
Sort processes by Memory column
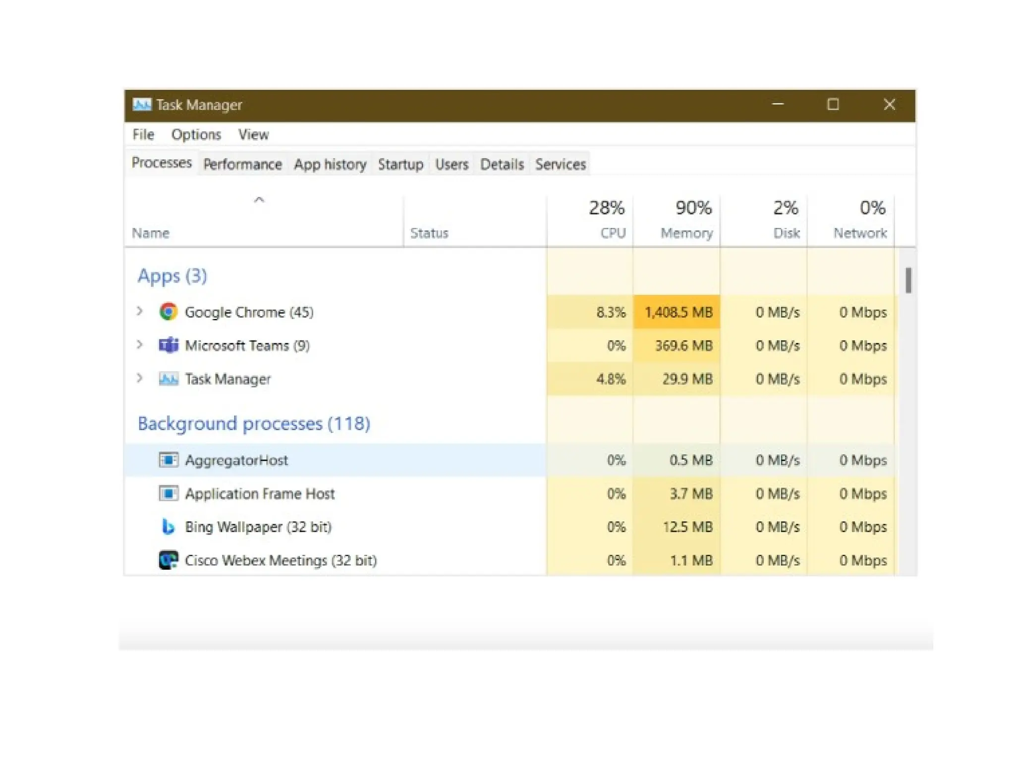pos(686,232)
